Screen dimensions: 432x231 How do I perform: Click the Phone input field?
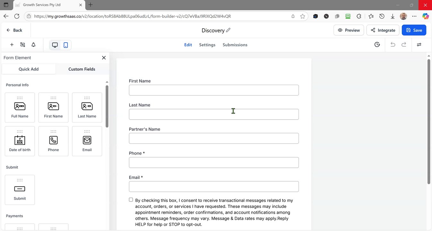[x=214, y=162]
